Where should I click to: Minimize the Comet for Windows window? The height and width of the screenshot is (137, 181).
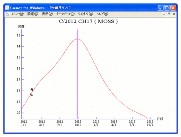pos(160,8)
